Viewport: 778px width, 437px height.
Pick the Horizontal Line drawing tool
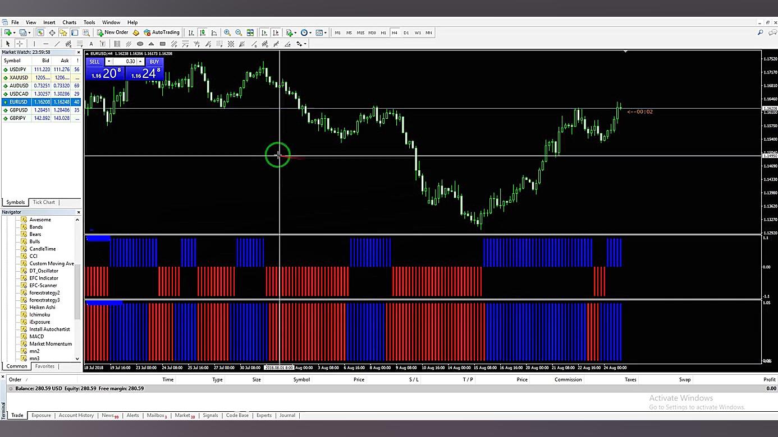[x=45, y=44]
